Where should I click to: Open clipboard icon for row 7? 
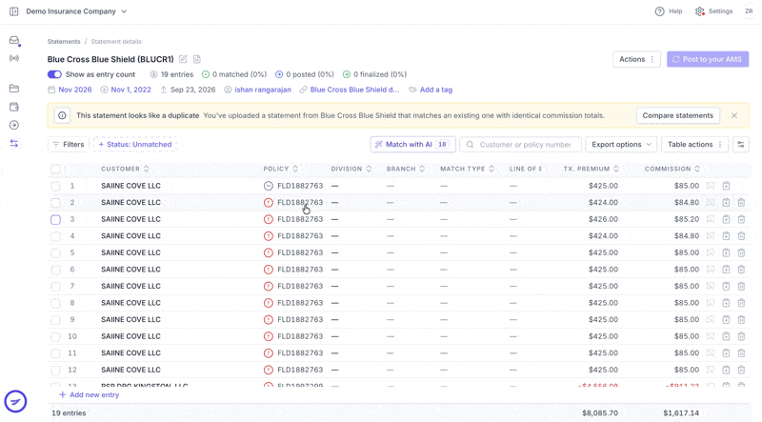[726, 287]
